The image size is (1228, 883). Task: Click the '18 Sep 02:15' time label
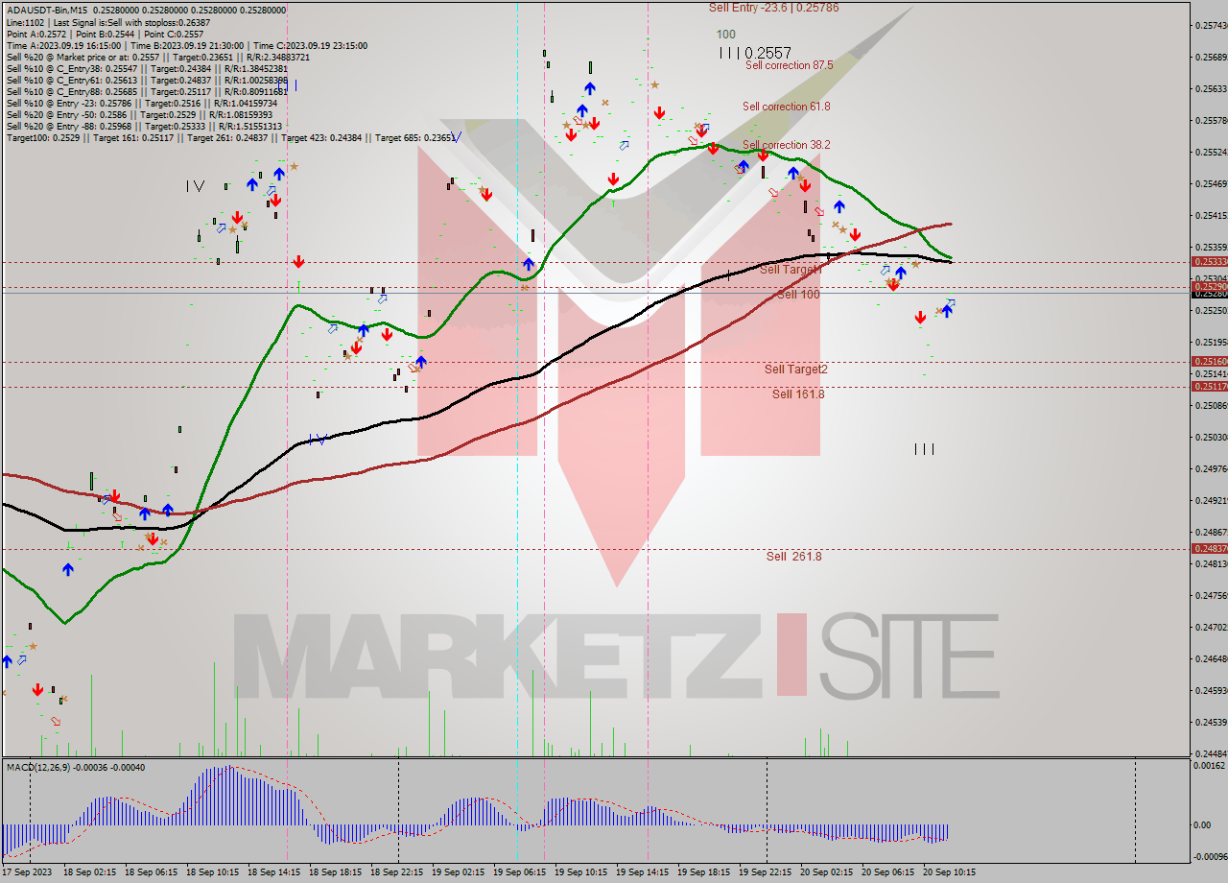pyautogui.click(x=89, y=872)
